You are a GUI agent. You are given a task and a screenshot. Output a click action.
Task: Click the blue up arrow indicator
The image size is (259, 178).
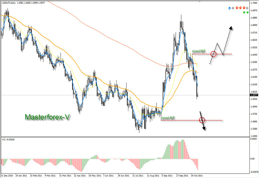coord(230,7)
